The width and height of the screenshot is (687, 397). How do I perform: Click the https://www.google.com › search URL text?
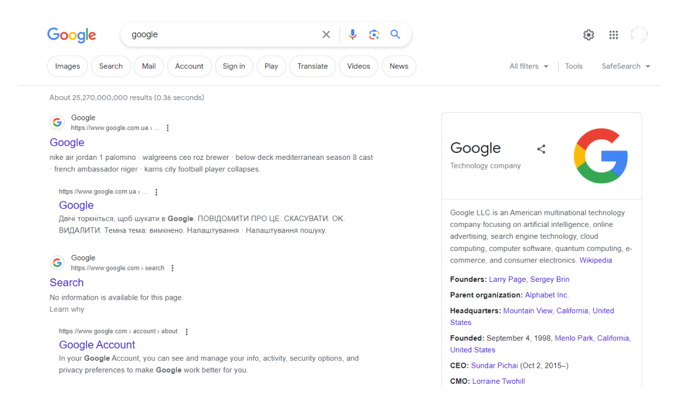tap(117, 268)
